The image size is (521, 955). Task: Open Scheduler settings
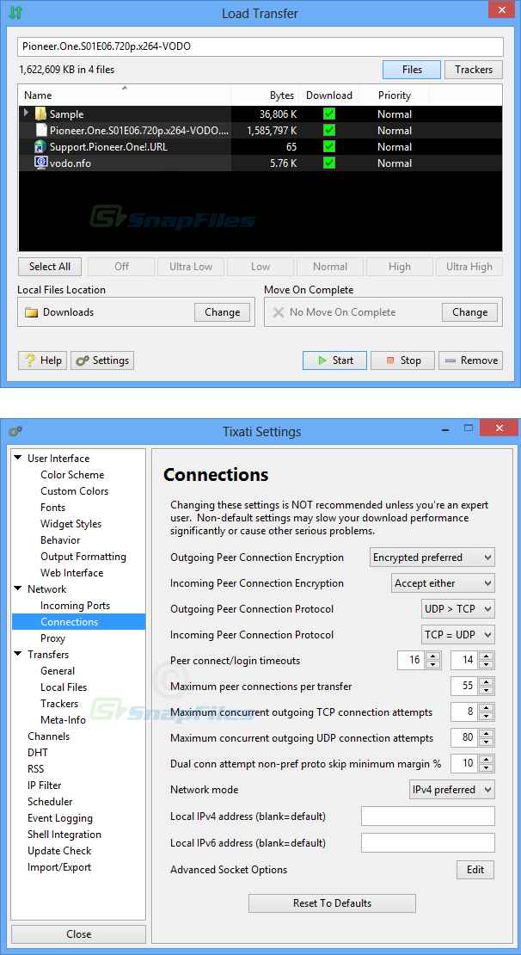click(x=50, y=802)
